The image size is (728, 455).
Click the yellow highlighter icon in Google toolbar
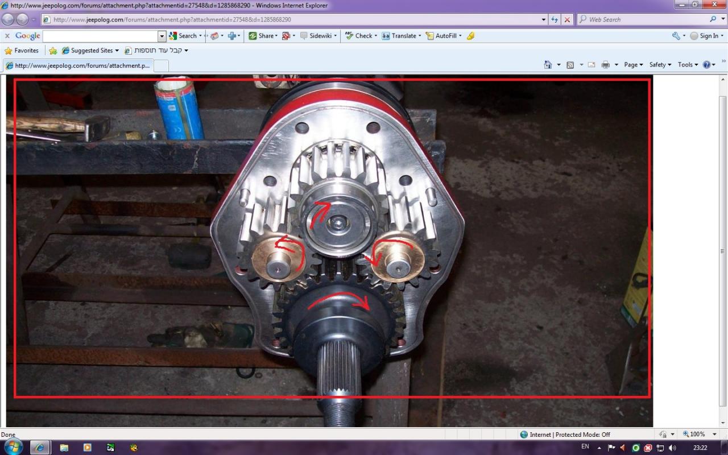(x=470, y=36)
